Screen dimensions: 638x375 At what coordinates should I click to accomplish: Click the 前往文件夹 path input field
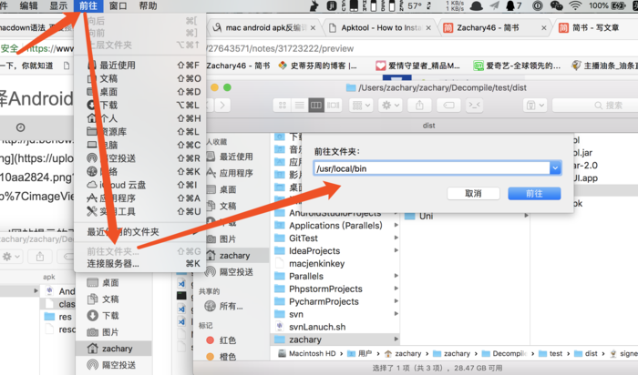click(x=432, y=168)
